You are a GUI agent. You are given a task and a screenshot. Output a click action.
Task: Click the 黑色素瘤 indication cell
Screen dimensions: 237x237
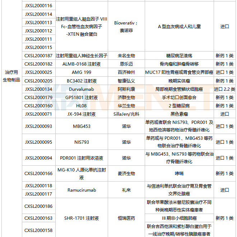point(179,114)
